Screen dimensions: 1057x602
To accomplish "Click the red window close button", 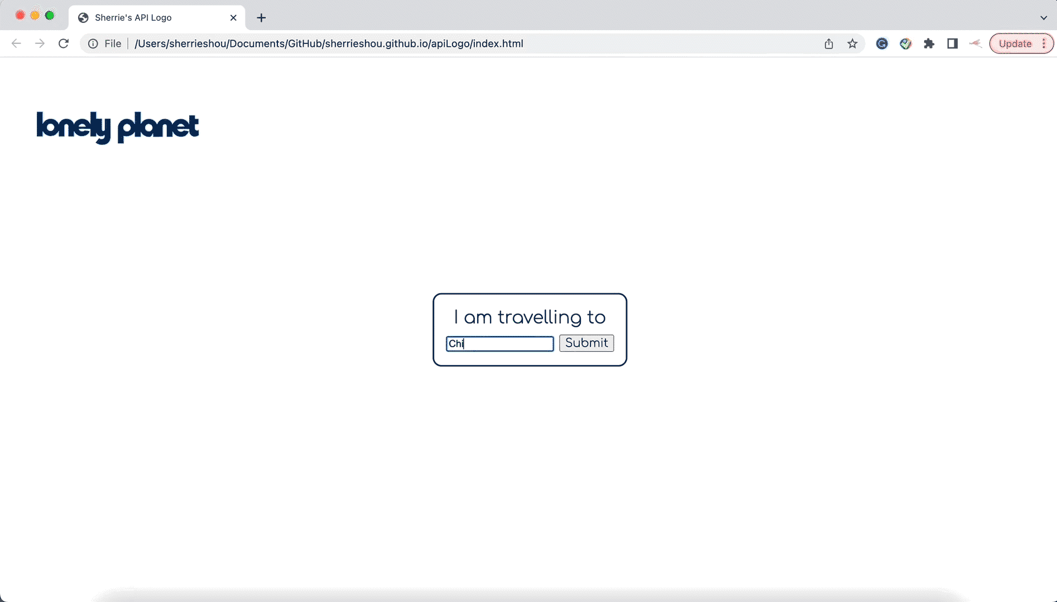I will click(x=20, y=16).
